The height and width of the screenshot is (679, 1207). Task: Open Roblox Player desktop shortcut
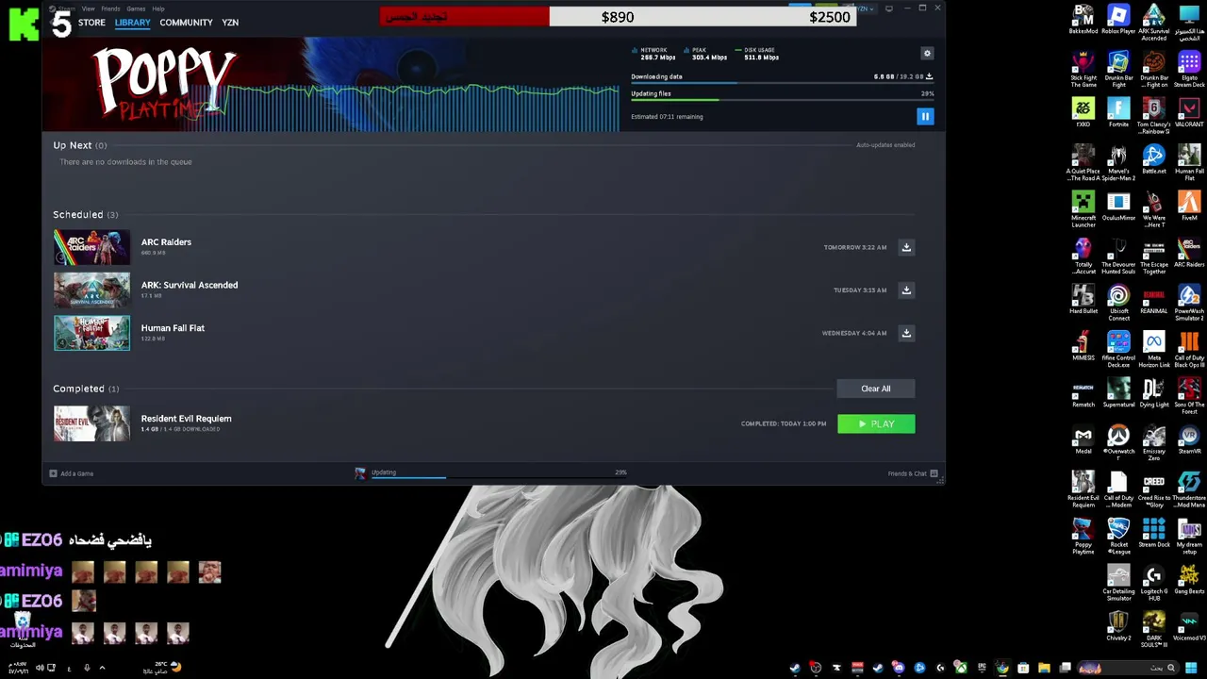pos(1118,20)
